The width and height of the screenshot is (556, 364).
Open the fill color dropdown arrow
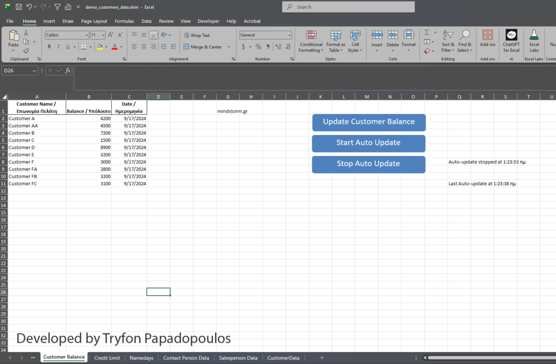[106, 47]
